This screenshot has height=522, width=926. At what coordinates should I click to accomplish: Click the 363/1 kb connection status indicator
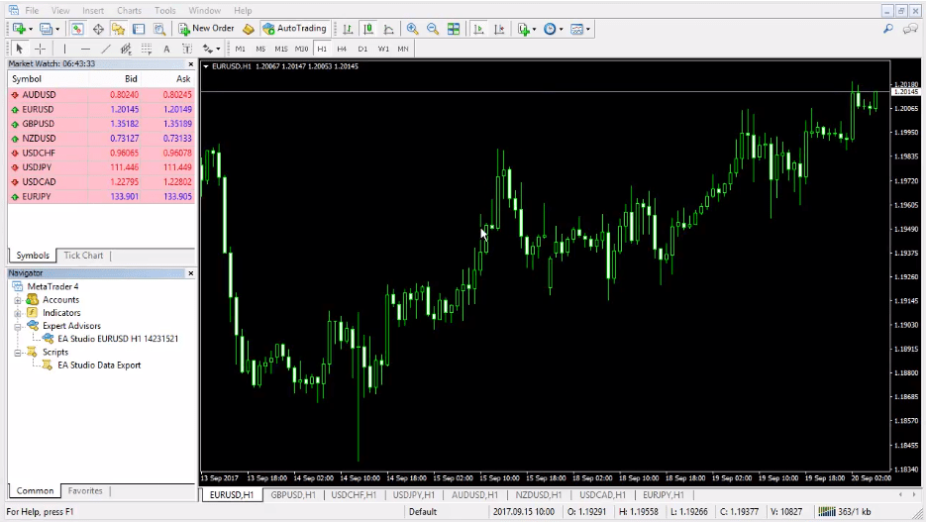click(x=845, y=512)
